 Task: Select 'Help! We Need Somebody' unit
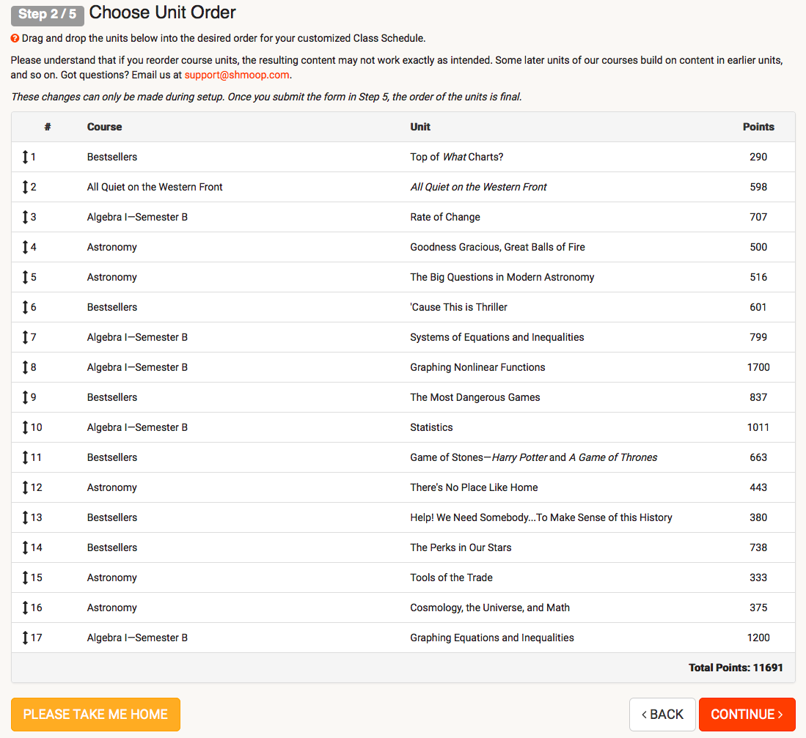point(541,517)
